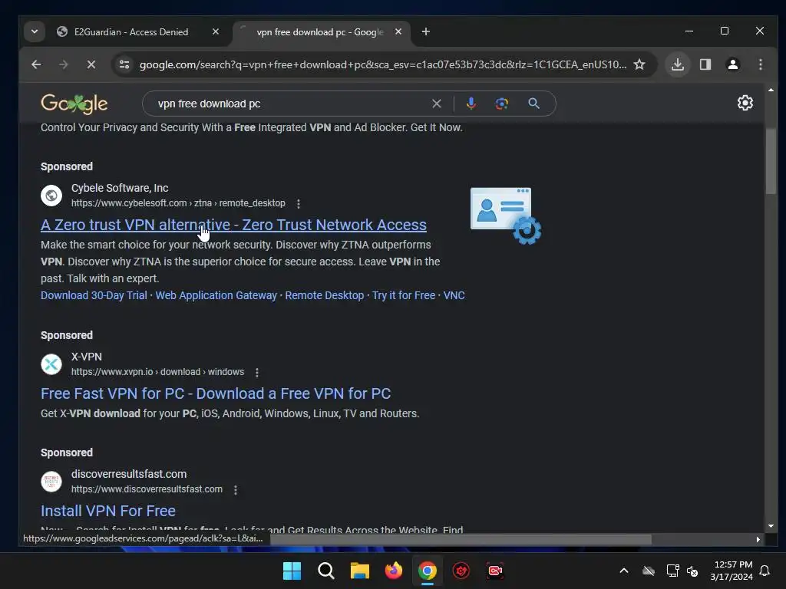Screen dimensions: 786x589
Task: Click scrollbar up arrow
Action: (x=771, y=90)
